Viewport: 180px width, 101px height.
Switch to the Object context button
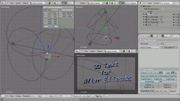(x=152, y=36)
